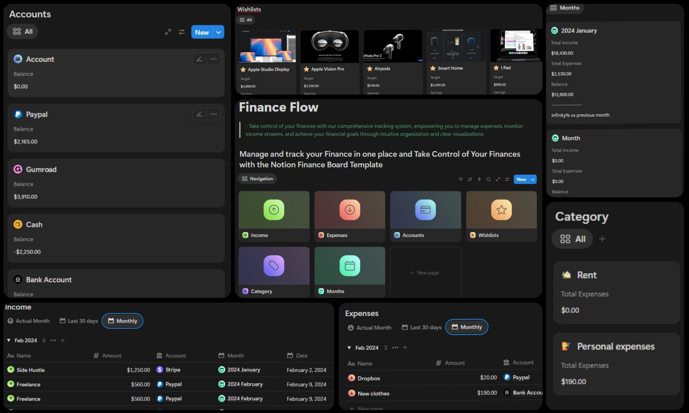Switch Expenses to Actual Month view
The image size is (689, 413).
369,327
